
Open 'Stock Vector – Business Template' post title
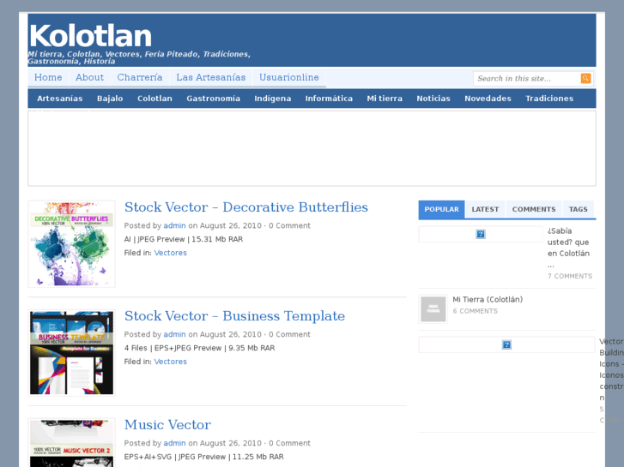coord(234,316)
